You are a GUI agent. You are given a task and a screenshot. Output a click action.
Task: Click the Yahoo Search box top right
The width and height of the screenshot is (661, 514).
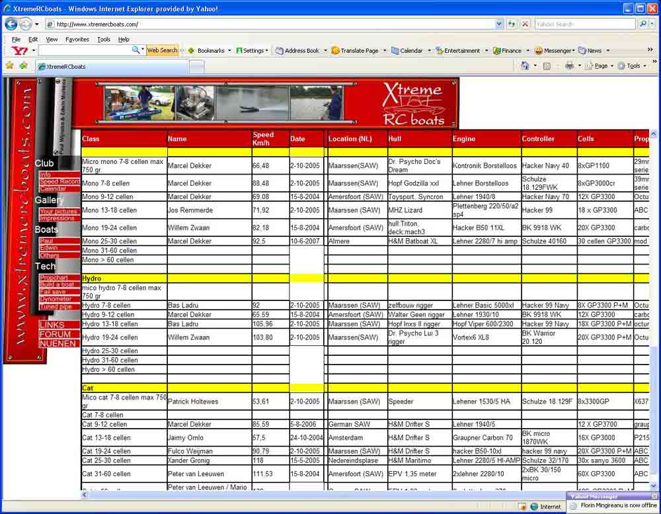click(x=585, y=24)
